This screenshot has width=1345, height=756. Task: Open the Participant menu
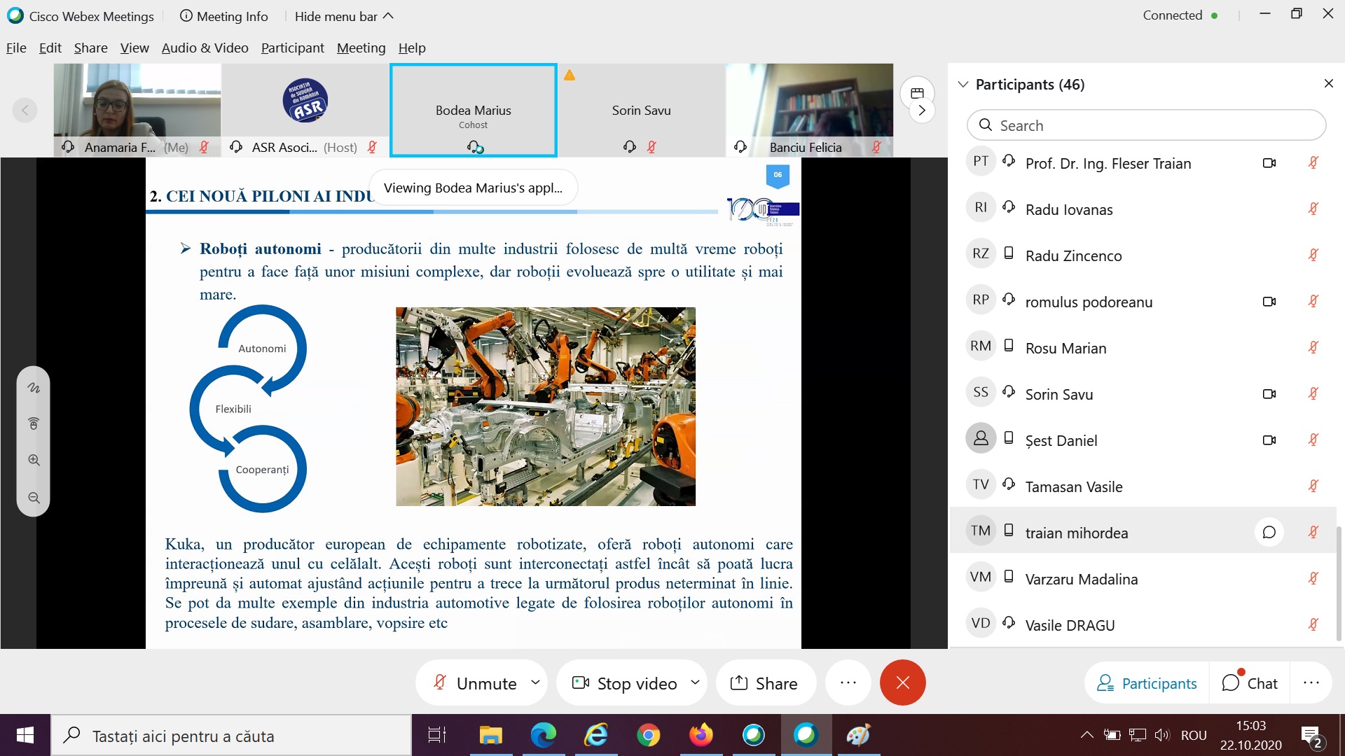(x=292, y=48)
